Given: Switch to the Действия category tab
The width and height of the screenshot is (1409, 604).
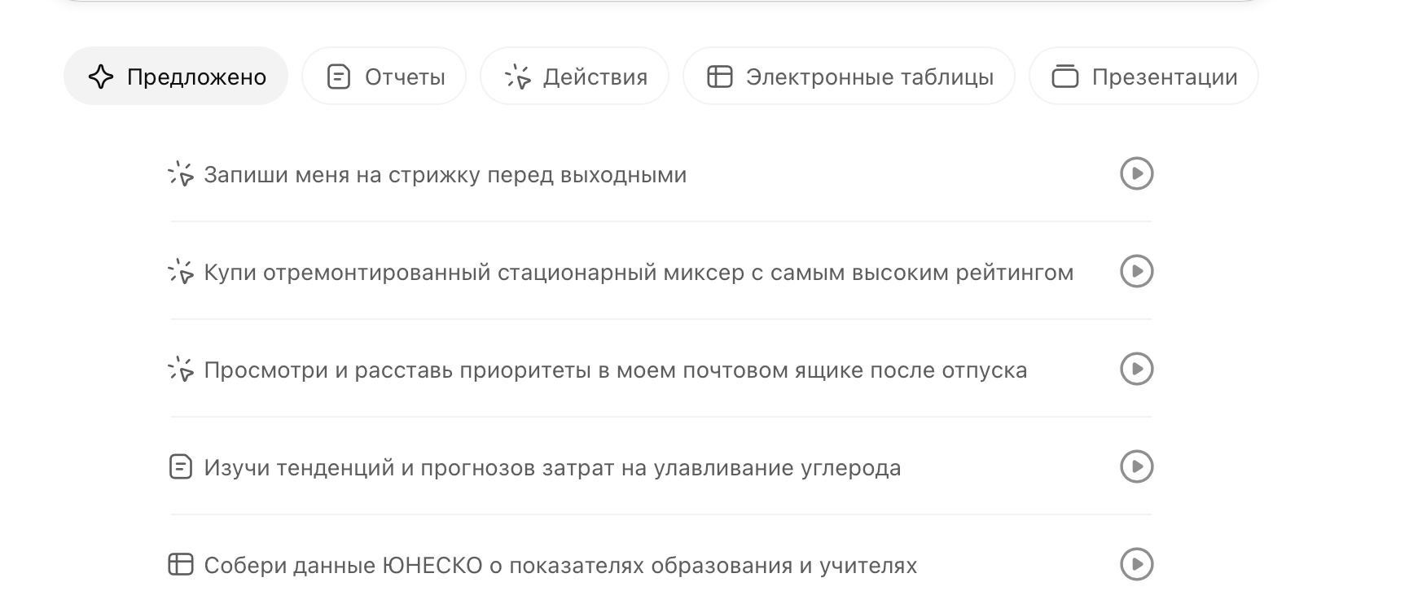Looking at the screenshot, I should [x=574, y=77].
